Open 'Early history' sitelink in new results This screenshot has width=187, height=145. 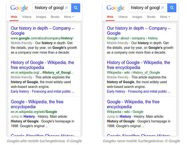click(116, 92)
